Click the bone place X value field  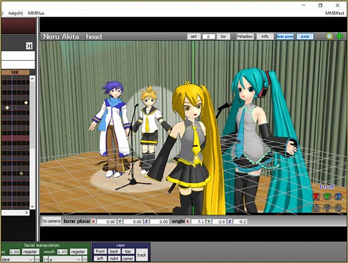pyautogui.click(x=106, y=222)
